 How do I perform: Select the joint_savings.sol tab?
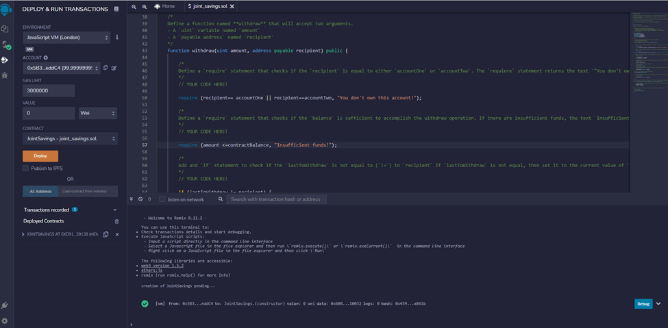pos(210,6)
